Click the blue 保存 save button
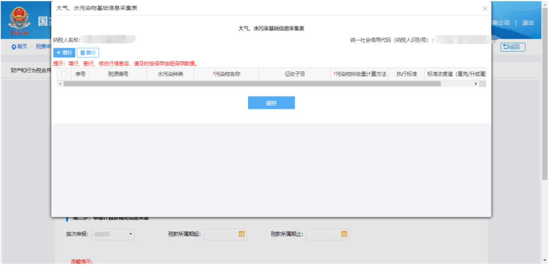Screen dimensions: 549x265 coord(271,103)
